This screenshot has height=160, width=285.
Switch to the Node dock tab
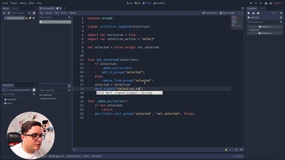[262, 8]
